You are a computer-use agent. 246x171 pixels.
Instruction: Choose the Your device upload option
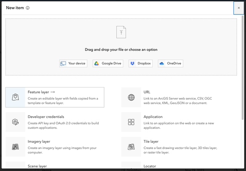coord(73,64)
